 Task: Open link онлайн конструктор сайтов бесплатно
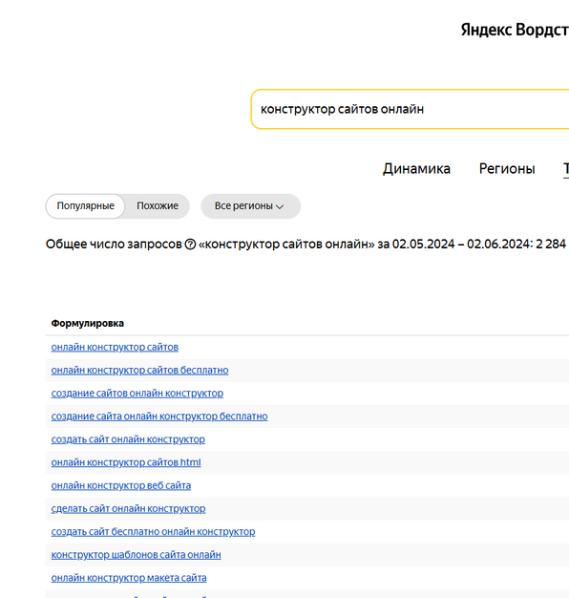pyautogui.click(x=140, y=370)
